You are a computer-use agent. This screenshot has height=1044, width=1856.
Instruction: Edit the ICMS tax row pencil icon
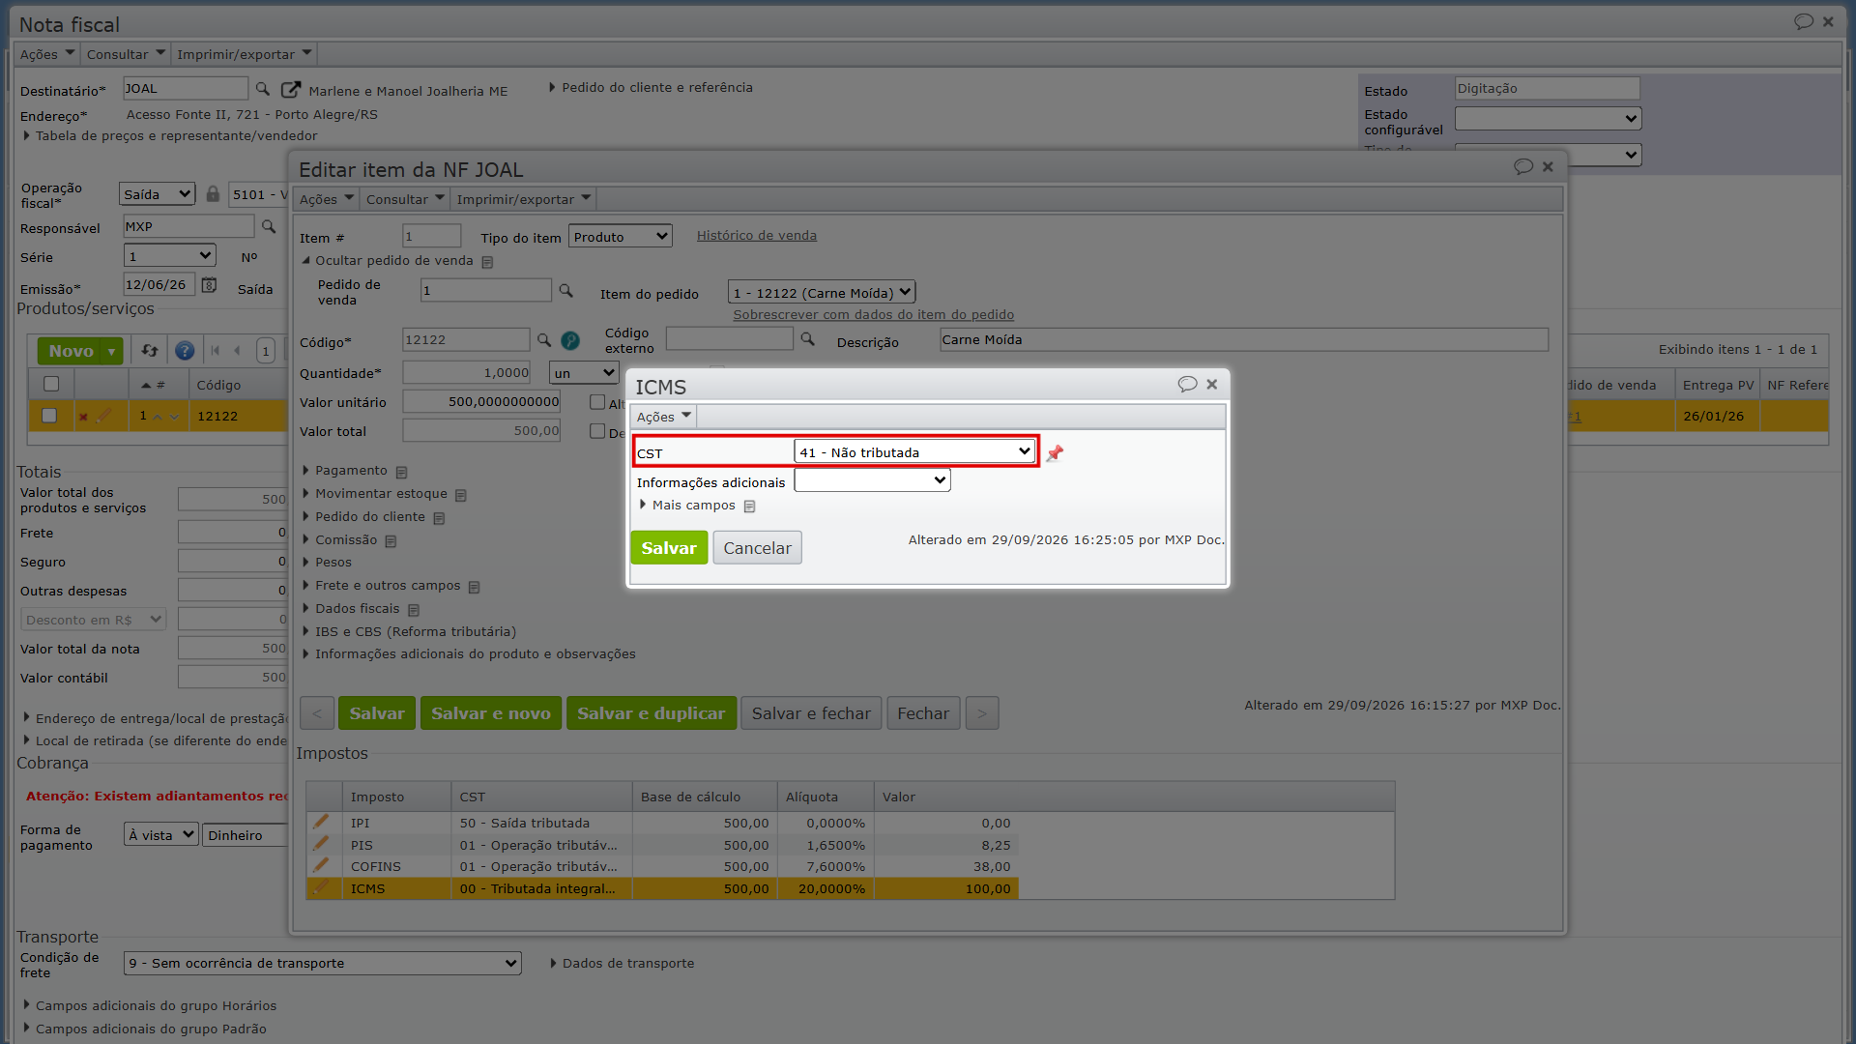pyautogui.click(x=321, y=887)
